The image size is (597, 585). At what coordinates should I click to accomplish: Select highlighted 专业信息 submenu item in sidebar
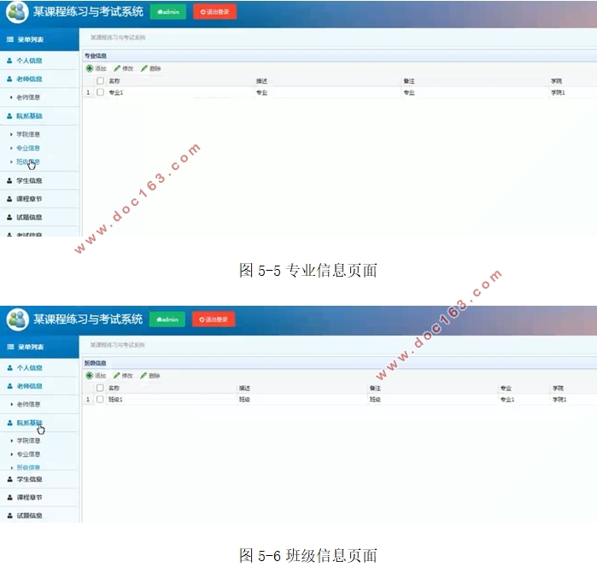tap(28, 148)
